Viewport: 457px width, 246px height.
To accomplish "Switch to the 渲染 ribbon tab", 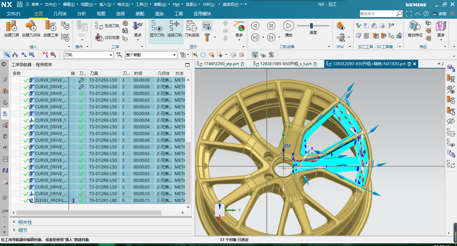I will 159,14.
